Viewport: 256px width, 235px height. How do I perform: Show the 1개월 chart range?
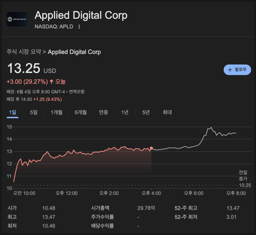(x=56, y=112)
